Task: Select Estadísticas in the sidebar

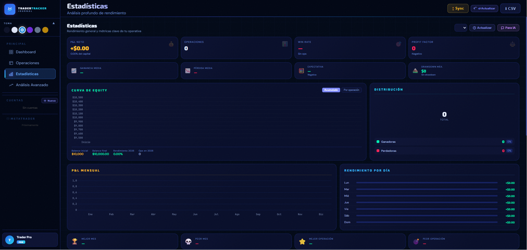Action: 30,74
